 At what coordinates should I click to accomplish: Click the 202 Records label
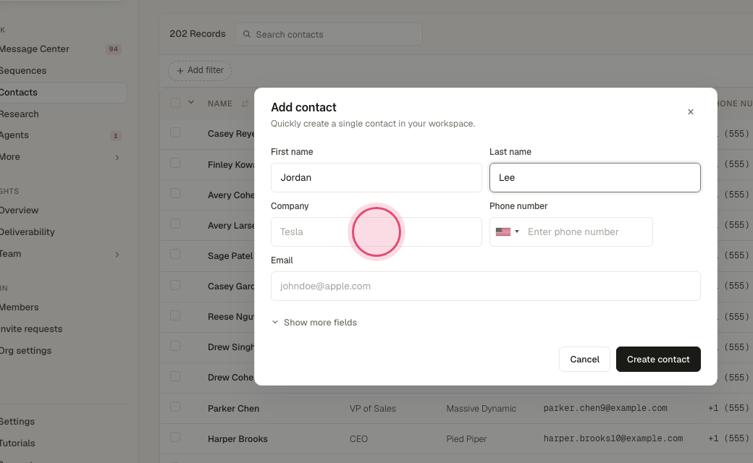click(198, 34)
